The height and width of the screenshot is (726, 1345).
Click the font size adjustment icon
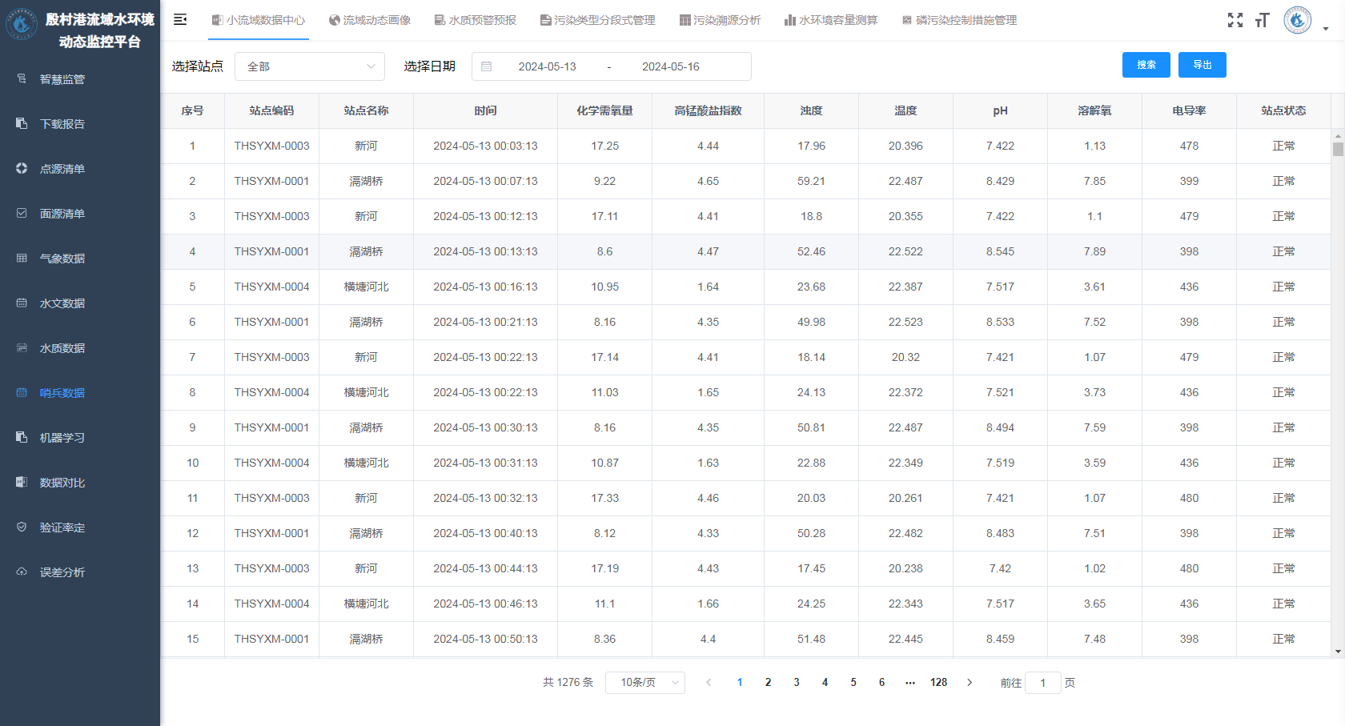tap(1263, 20)
